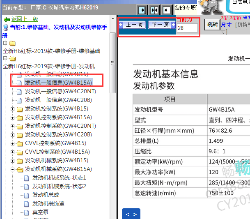Open 发动机一般信息(GW4C20B) document
250x219 pixels.
58,100
